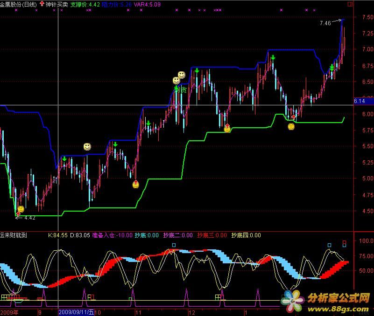Click the yellow-red box pair near the 10 month label
The width and height of the screenshot is (374, 316).
click(x=91, y=297)
